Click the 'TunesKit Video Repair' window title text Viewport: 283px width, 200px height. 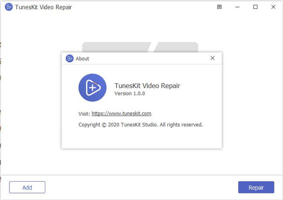pos(43,7)
